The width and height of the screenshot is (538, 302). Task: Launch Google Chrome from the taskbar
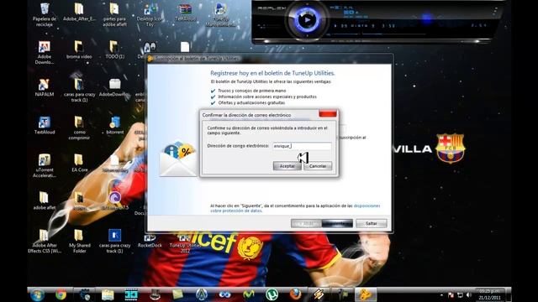[x=61, y=294]
